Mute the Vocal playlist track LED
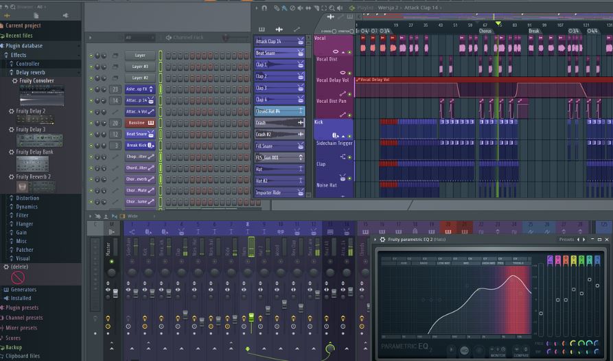This screenshot has height=361, width=613. (349, 52)
